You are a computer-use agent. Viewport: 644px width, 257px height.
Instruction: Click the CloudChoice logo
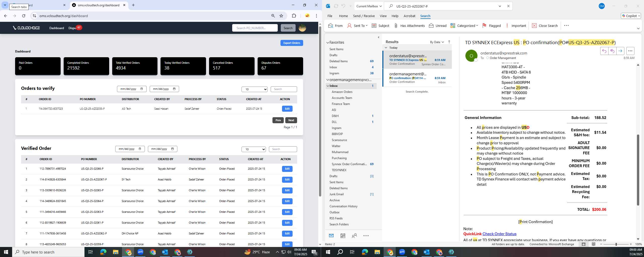tap(26, 28)
